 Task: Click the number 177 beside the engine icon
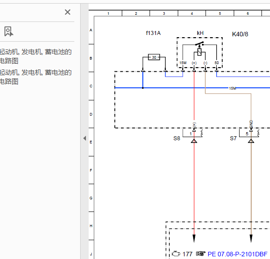pyautogui.click(x=187, y=254)
